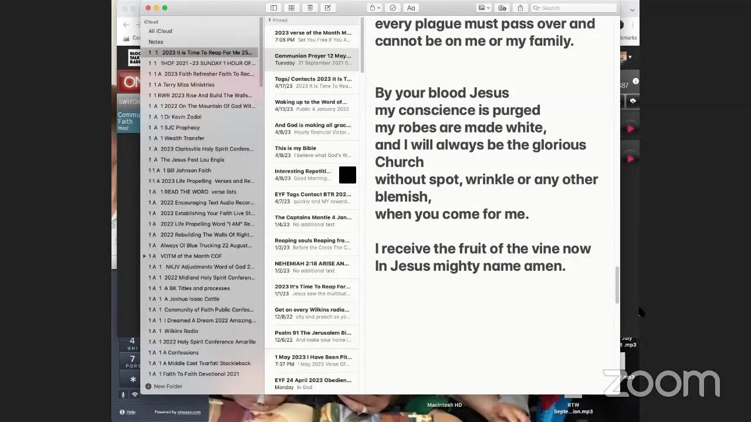Image resolution: width=751 pixels, height=422 pixels.
Task: Focus the Notes Search field
Action: click(574, 8)
